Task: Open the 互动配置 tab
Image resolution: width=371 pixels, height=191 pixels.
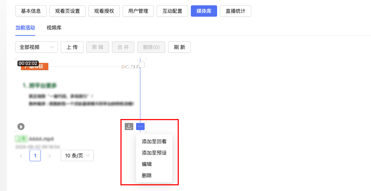Action: coord(172,11)
